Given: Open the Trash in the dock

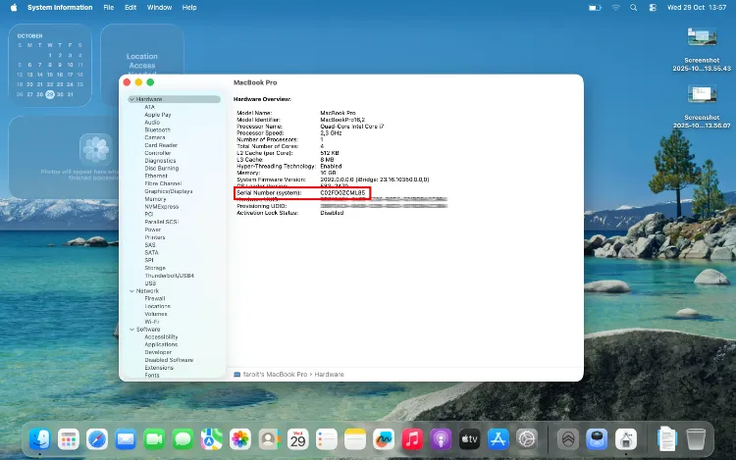Looking at the screenshot, I should coord(696,438).
